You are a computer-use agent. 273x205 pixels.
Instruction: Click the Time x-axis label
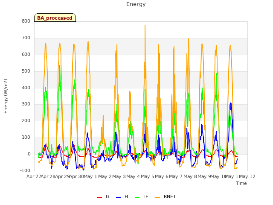click(x=241, y=183)
